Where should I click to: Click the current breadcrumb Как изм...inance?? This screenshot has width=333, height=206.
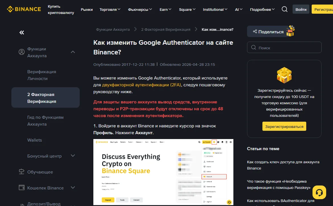tap(217, 29)
